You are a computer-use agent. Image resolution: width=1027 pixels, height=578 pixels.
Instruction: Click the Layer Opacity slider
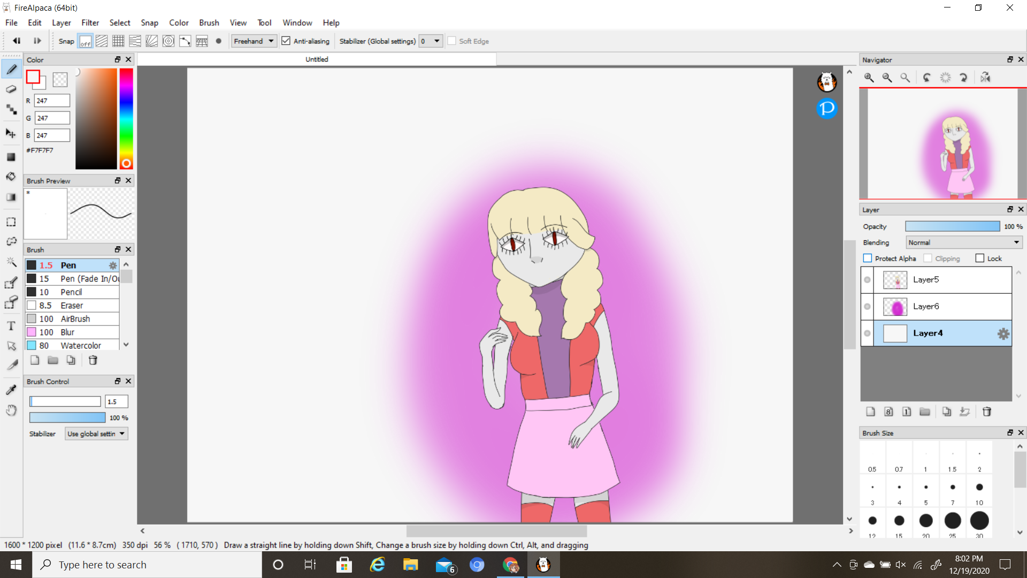[952, 226]
